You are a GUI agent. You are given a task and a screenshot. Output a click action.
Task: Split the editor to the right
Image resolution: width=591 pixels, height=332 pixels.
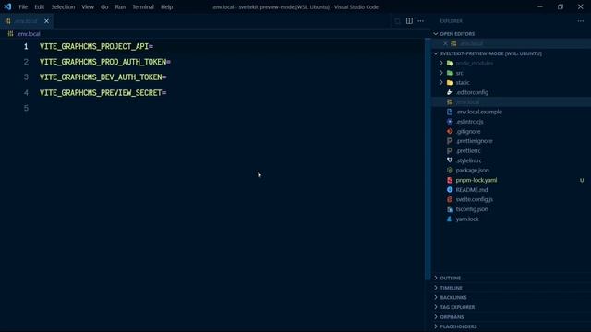click(x=409, y=21)
